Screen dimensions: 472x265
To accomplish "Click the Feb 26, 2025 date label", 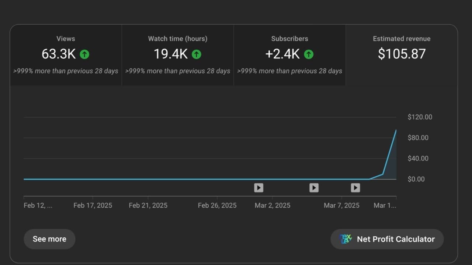I will click(x=217, y=205).
